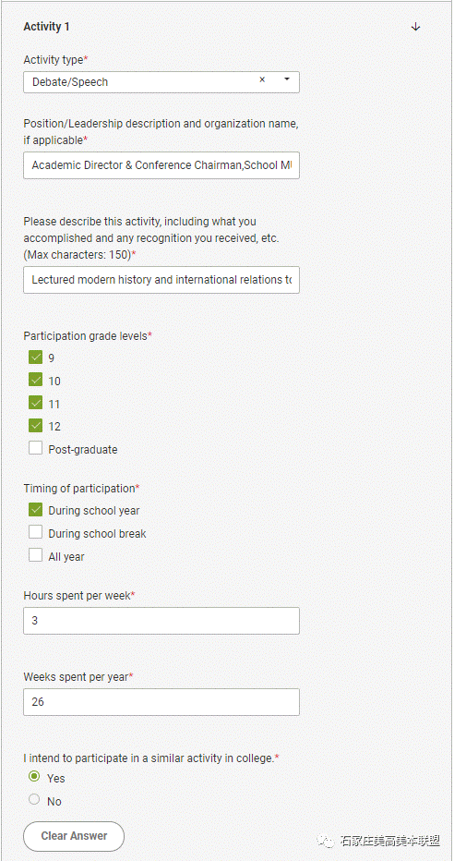The image size is (454, 861).
Task: Click the Position/Leadership description field
Action: point(161,165)
